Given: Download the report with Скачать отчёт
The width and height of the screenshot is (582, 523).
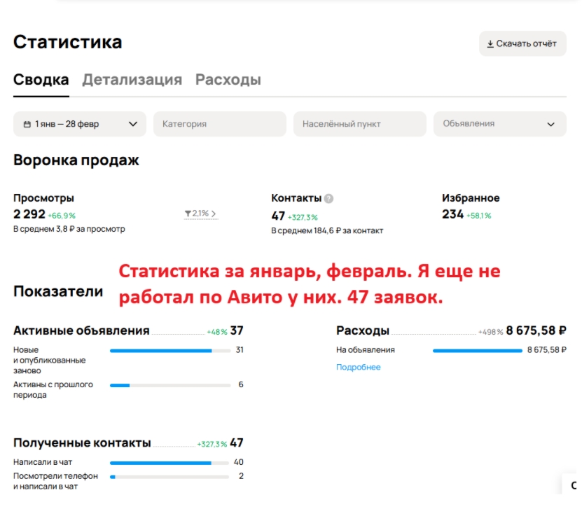Looking at the screenshot, I should pyautogui.click(x=522, y=43).
